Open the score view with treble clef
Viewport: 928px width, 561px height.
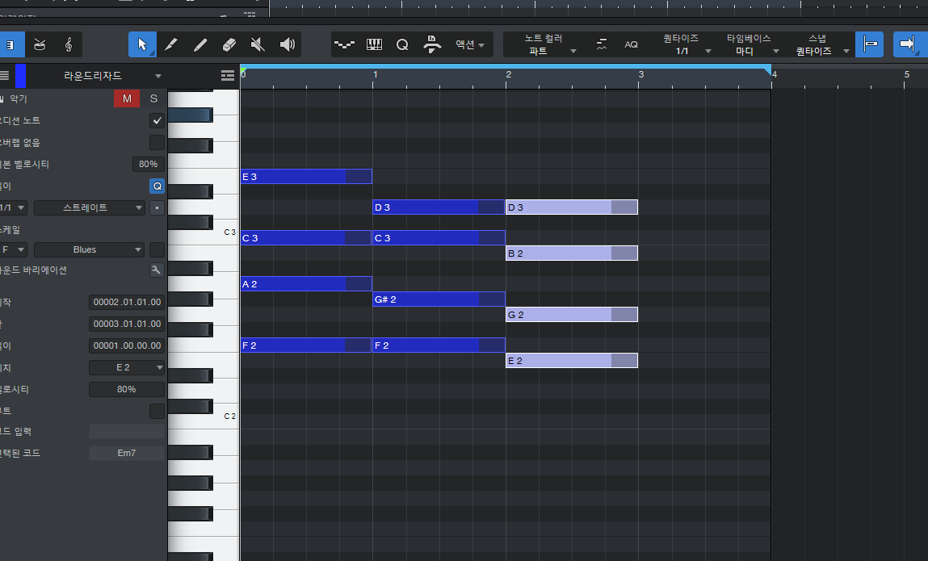69,44
